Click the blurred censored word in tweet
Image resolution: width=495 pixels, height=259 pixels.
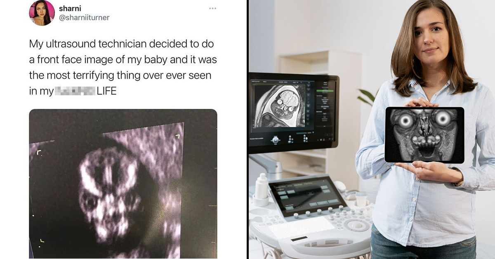pos(75,91)
